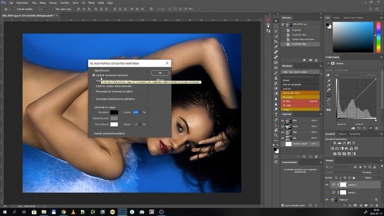Open the Layers panel flyout menu
384x216 pixels.
click(382, 161)
